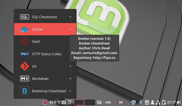182x106 pixels.
Task: Click the dotted grid expo icon
Action: pos(70,102)
